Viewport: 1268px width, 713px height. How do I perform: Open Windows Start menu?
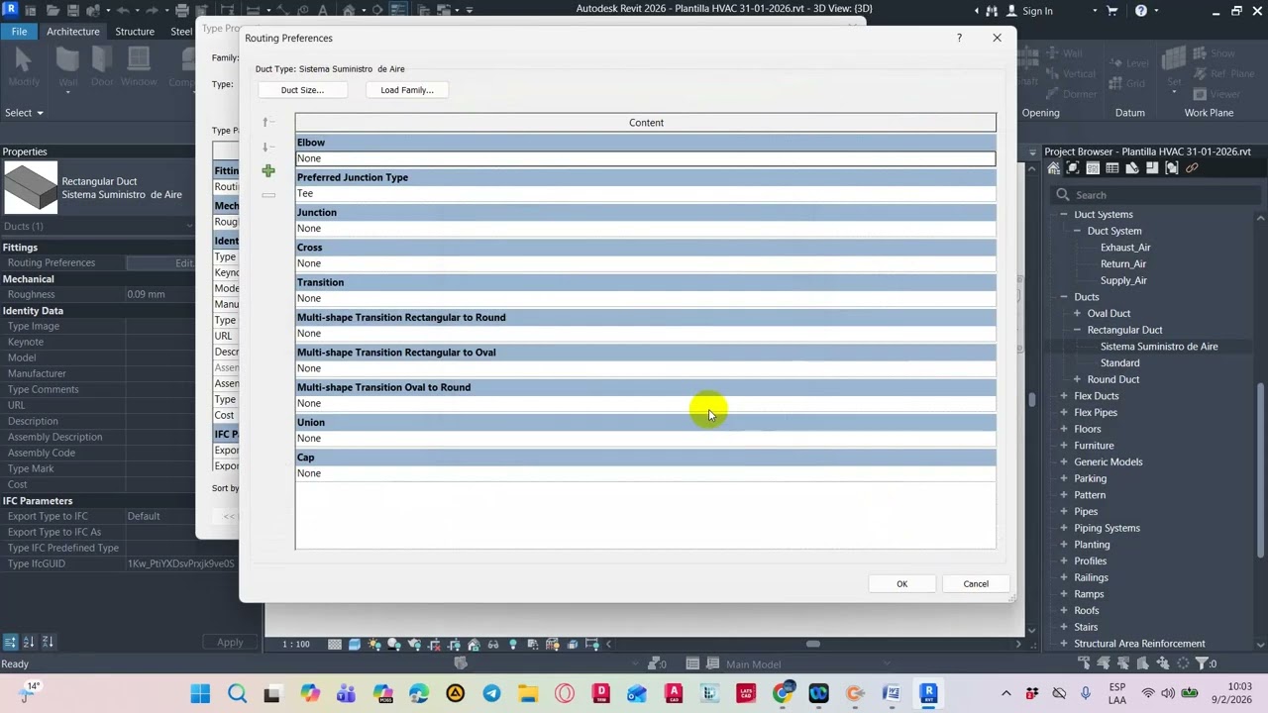click(x=200, y=693)
